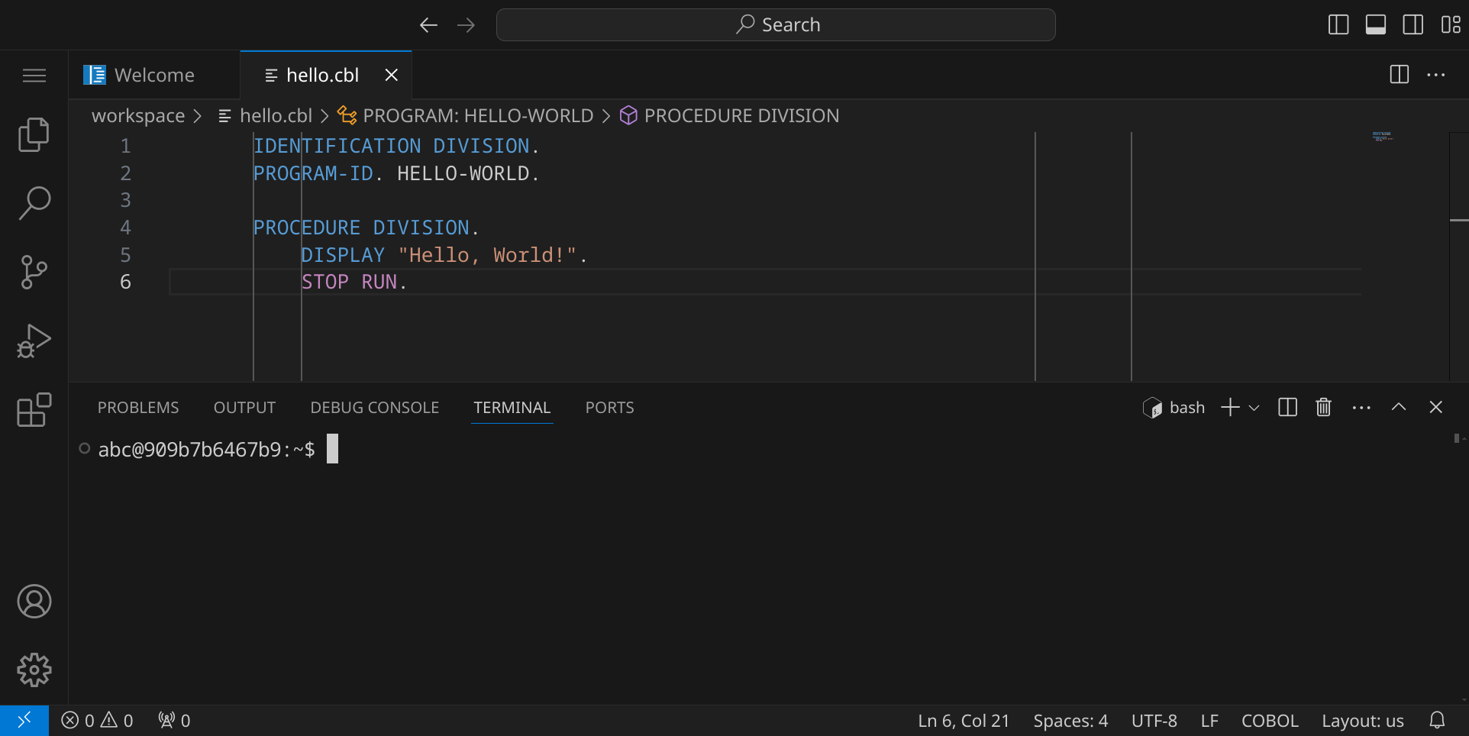Open the Extensions view
The image size is (1469, 736).
[x=34, y=410]
